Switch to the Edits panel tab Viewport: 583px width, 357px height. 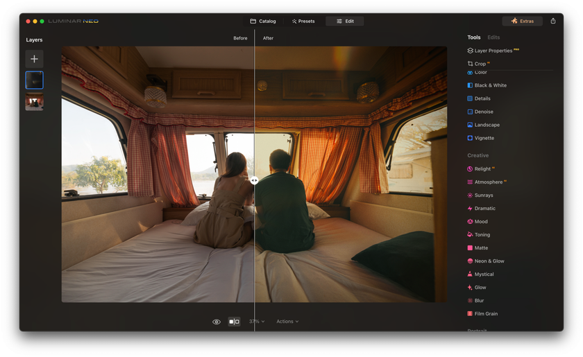click(x=493, y=37)
